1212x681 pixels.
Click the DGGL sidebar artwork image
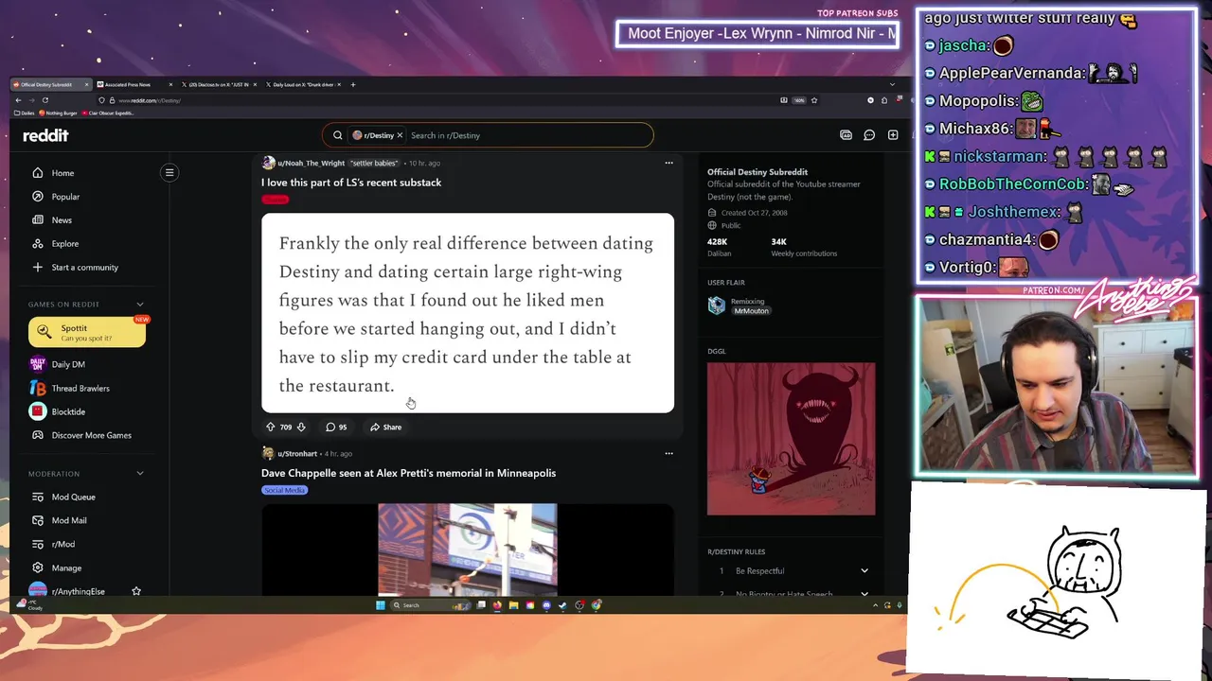tap(792, 439)
